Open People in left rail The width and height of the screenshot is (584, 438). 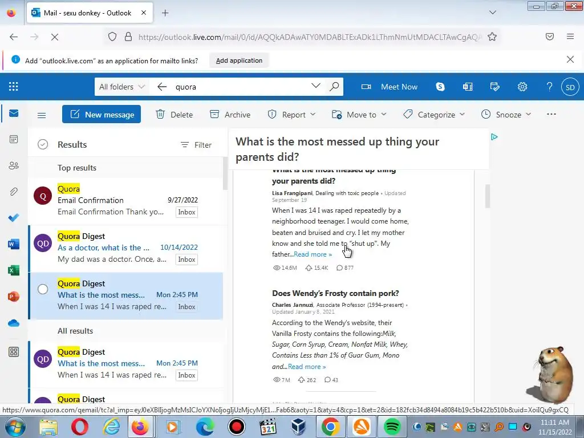pyautogui.click(x=14, y=165)
